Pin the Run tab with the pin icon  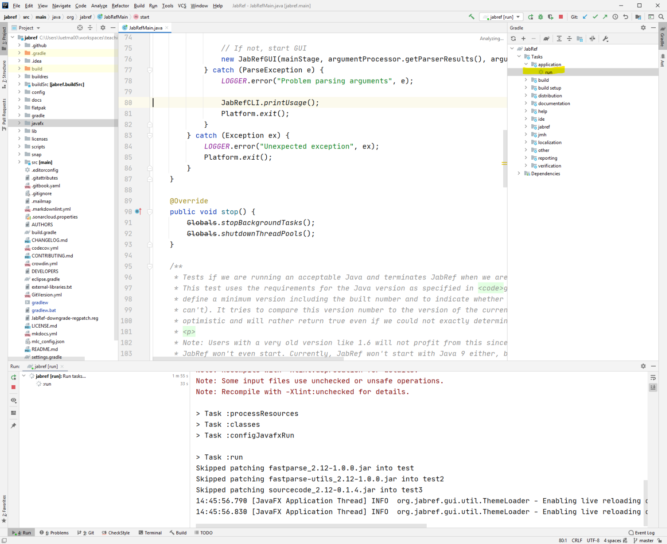(x=13, y=426)
